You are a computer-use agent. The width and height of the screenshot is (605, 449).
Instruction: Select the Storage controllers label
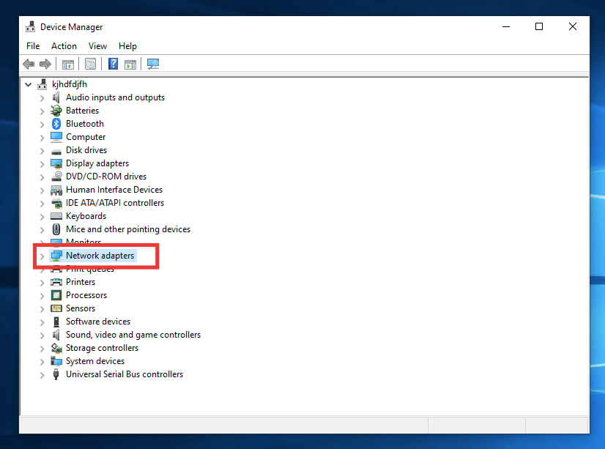102,348
